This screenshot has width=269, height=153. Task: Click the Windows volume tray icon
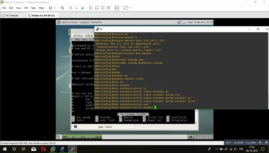(x=236, y=149)
